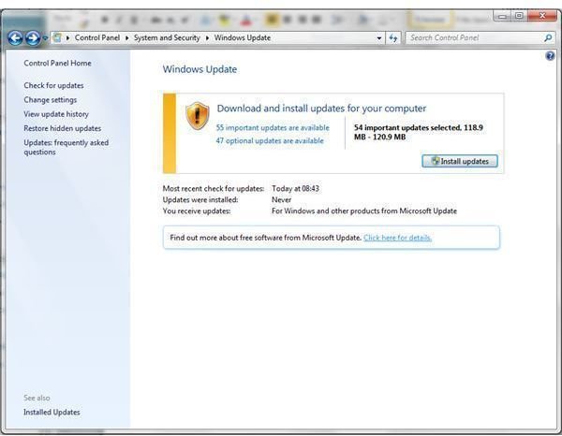Close the Windows Update window
562x436 pixels.
tap(542, 16)
